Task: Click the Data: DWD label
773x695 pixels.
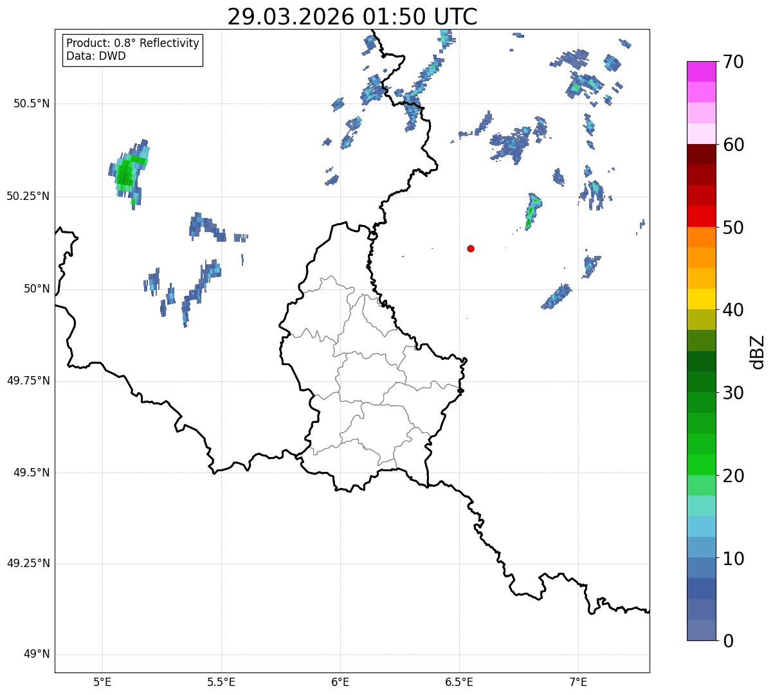Action: (96, 56)
